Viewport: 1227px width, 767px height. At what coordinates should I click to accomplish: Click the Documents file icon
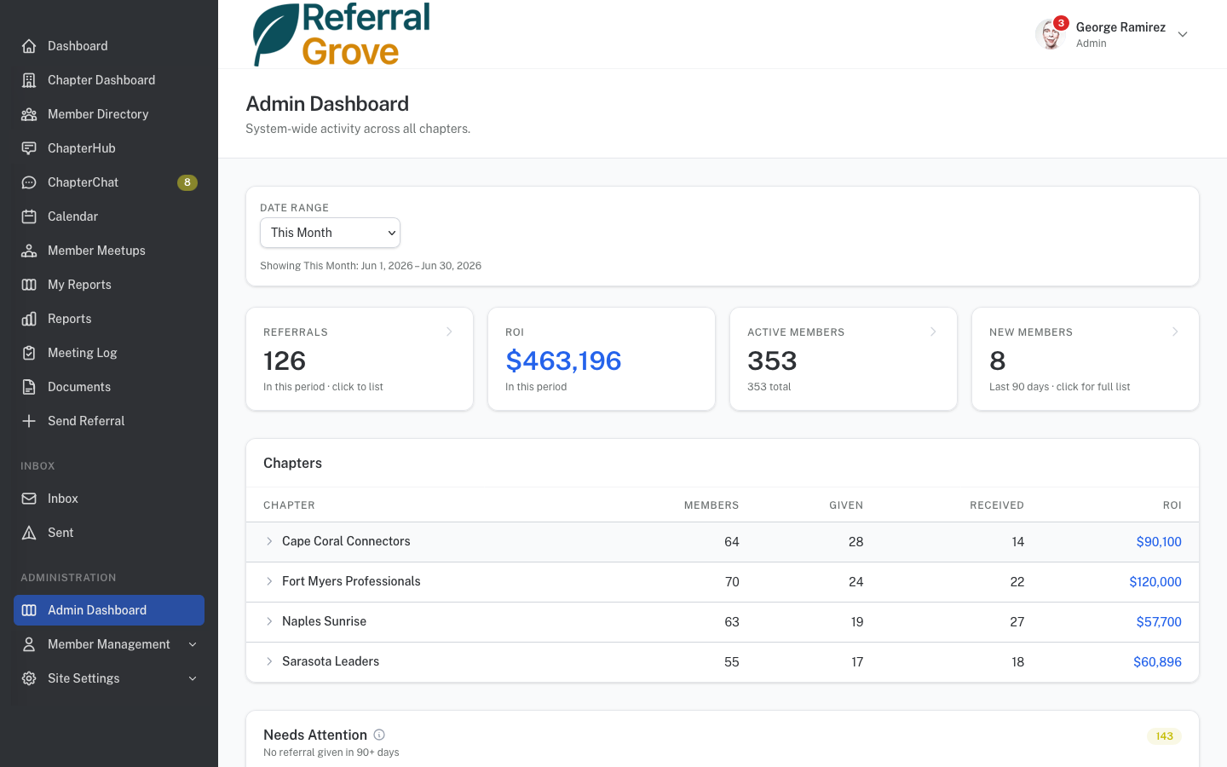29,387
